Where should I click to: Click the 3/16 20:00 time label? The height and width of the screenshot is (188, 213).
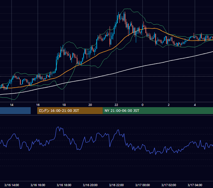[90, 185]
